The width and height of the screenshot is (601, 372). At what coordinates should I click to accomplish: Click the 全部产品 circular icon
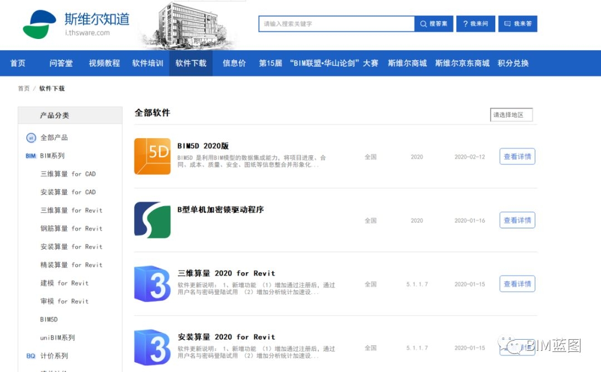tap(31, 138)
